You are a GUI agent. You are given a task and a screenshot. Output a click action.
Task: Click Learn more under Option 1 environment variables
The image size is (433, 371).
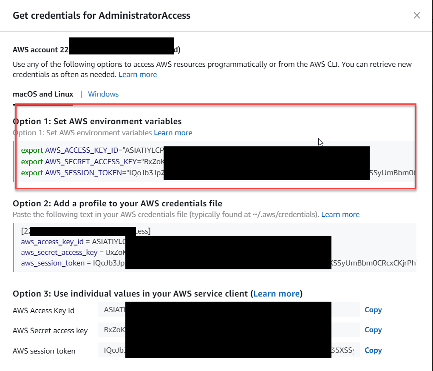[173, 132]
